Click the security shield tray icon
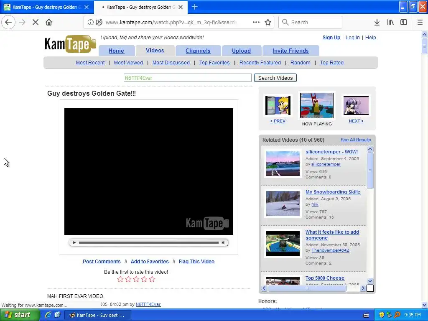This screenshot has width=428, height=321. 382,315
